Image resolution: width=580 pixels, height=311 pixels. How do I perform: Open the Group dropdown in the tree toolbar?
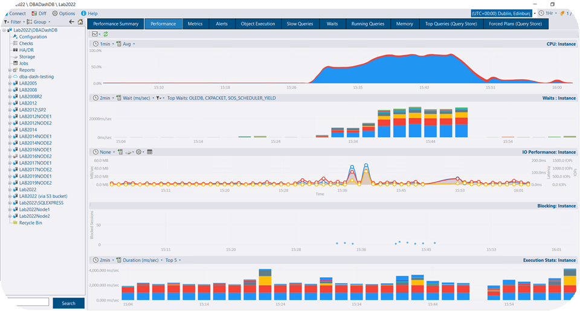coord(39,22)
